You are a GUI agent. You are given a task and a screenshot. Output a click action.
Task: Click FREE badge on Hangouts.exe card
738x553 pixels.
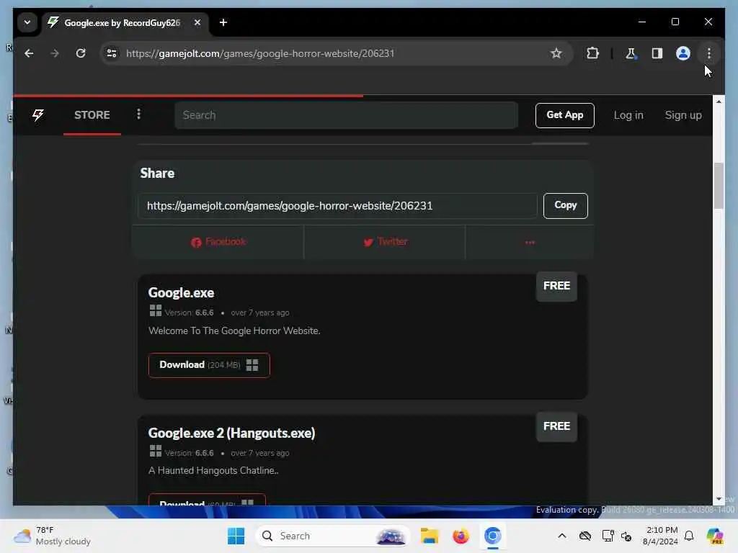(556, 426)
